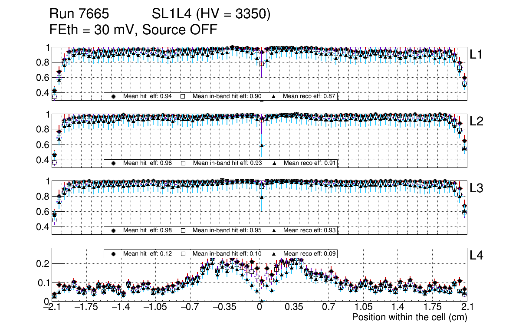Click the filled circle marker in L1 legend

[114, 96]
